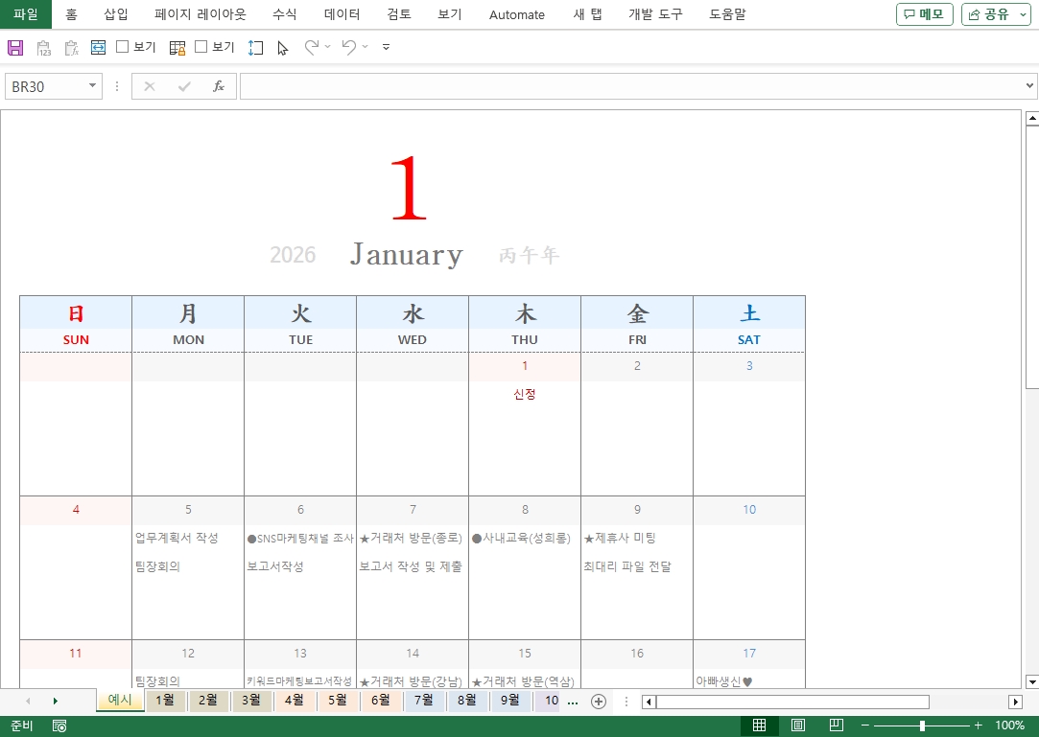This screenshot has height=737, width=1039.
Task: Switch to the 6월 sheet tab
Action: pyautogui.click(x=381, y=701)
